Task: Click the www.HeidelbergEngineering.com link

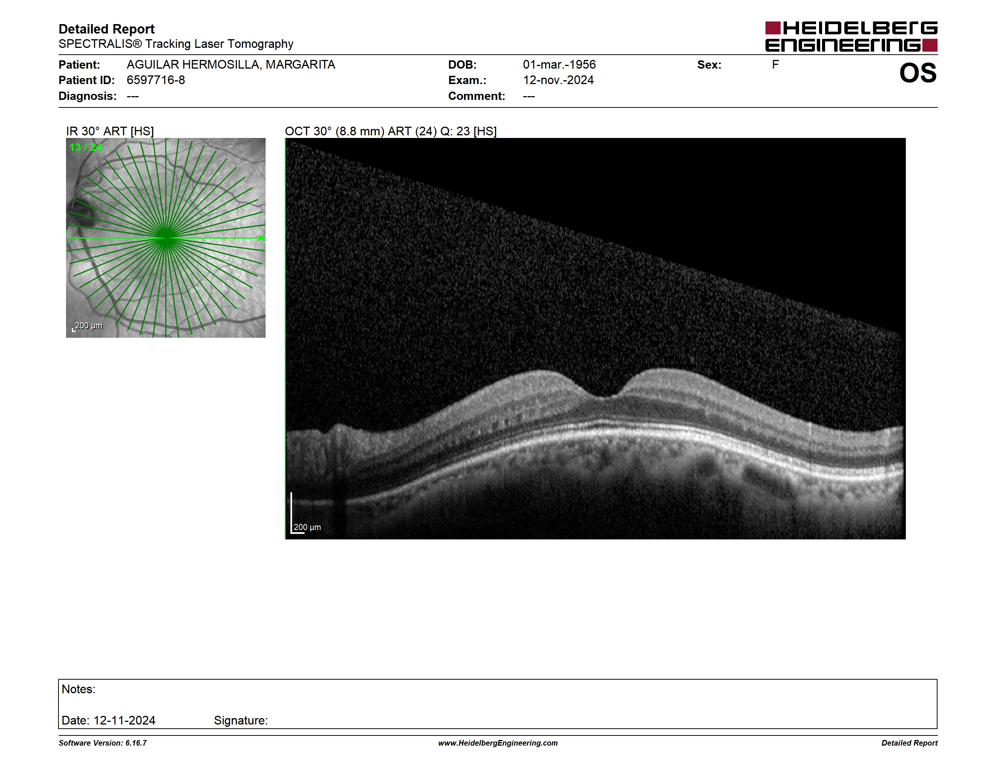Action: pyautogui.click(x=498, y=743)
